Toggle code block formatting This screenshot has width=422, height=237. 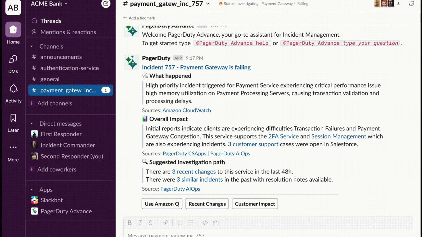click(x=216, y=223)
